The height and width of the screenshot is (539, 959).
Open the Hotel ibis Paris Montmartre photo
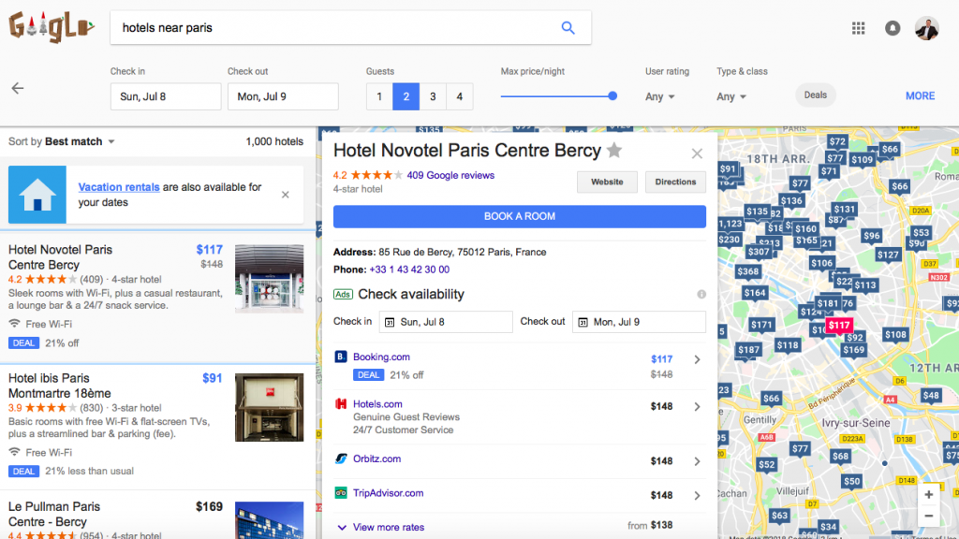pos(269,408)
